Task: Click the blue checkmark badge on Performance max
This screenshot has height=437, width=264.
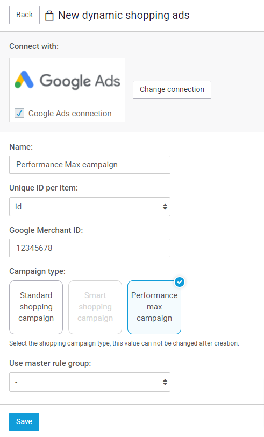Action: (180, 282)
